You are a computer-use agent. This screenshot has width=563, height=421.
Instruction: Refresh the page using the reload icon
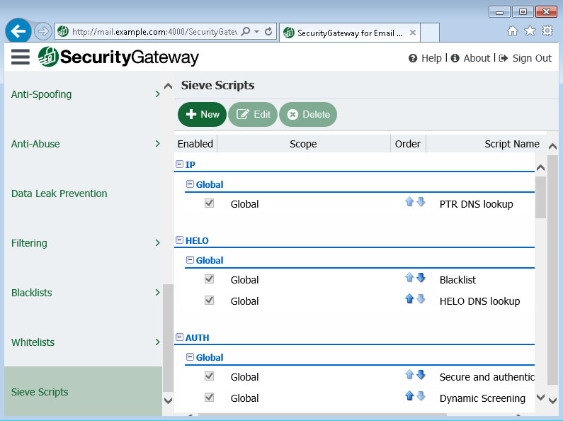click(268, 32)
